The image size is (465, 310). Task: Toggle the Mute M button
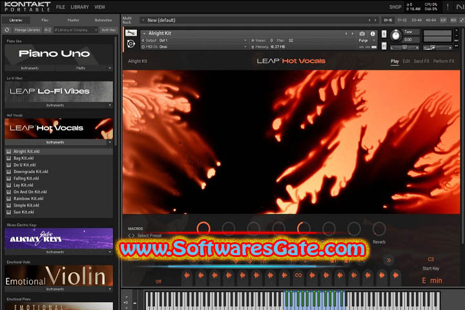(x=384, y=46)
